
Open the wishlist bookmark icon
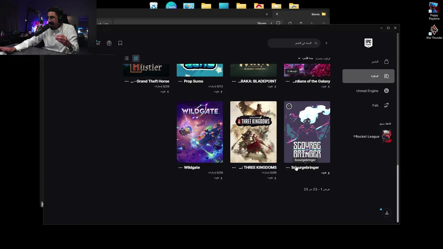coord(120,43)
